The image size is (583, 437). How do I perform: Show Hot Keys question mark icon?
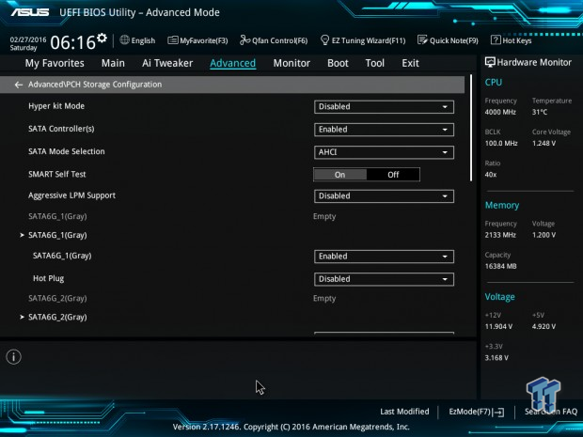point(496,39)
